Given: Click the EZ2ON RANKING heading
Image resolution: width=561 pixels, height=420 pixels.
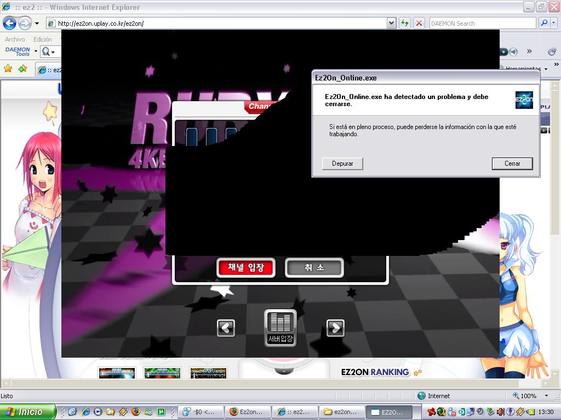Looking at the screenshot, I should pyautogui.click(x=375, y=372).
